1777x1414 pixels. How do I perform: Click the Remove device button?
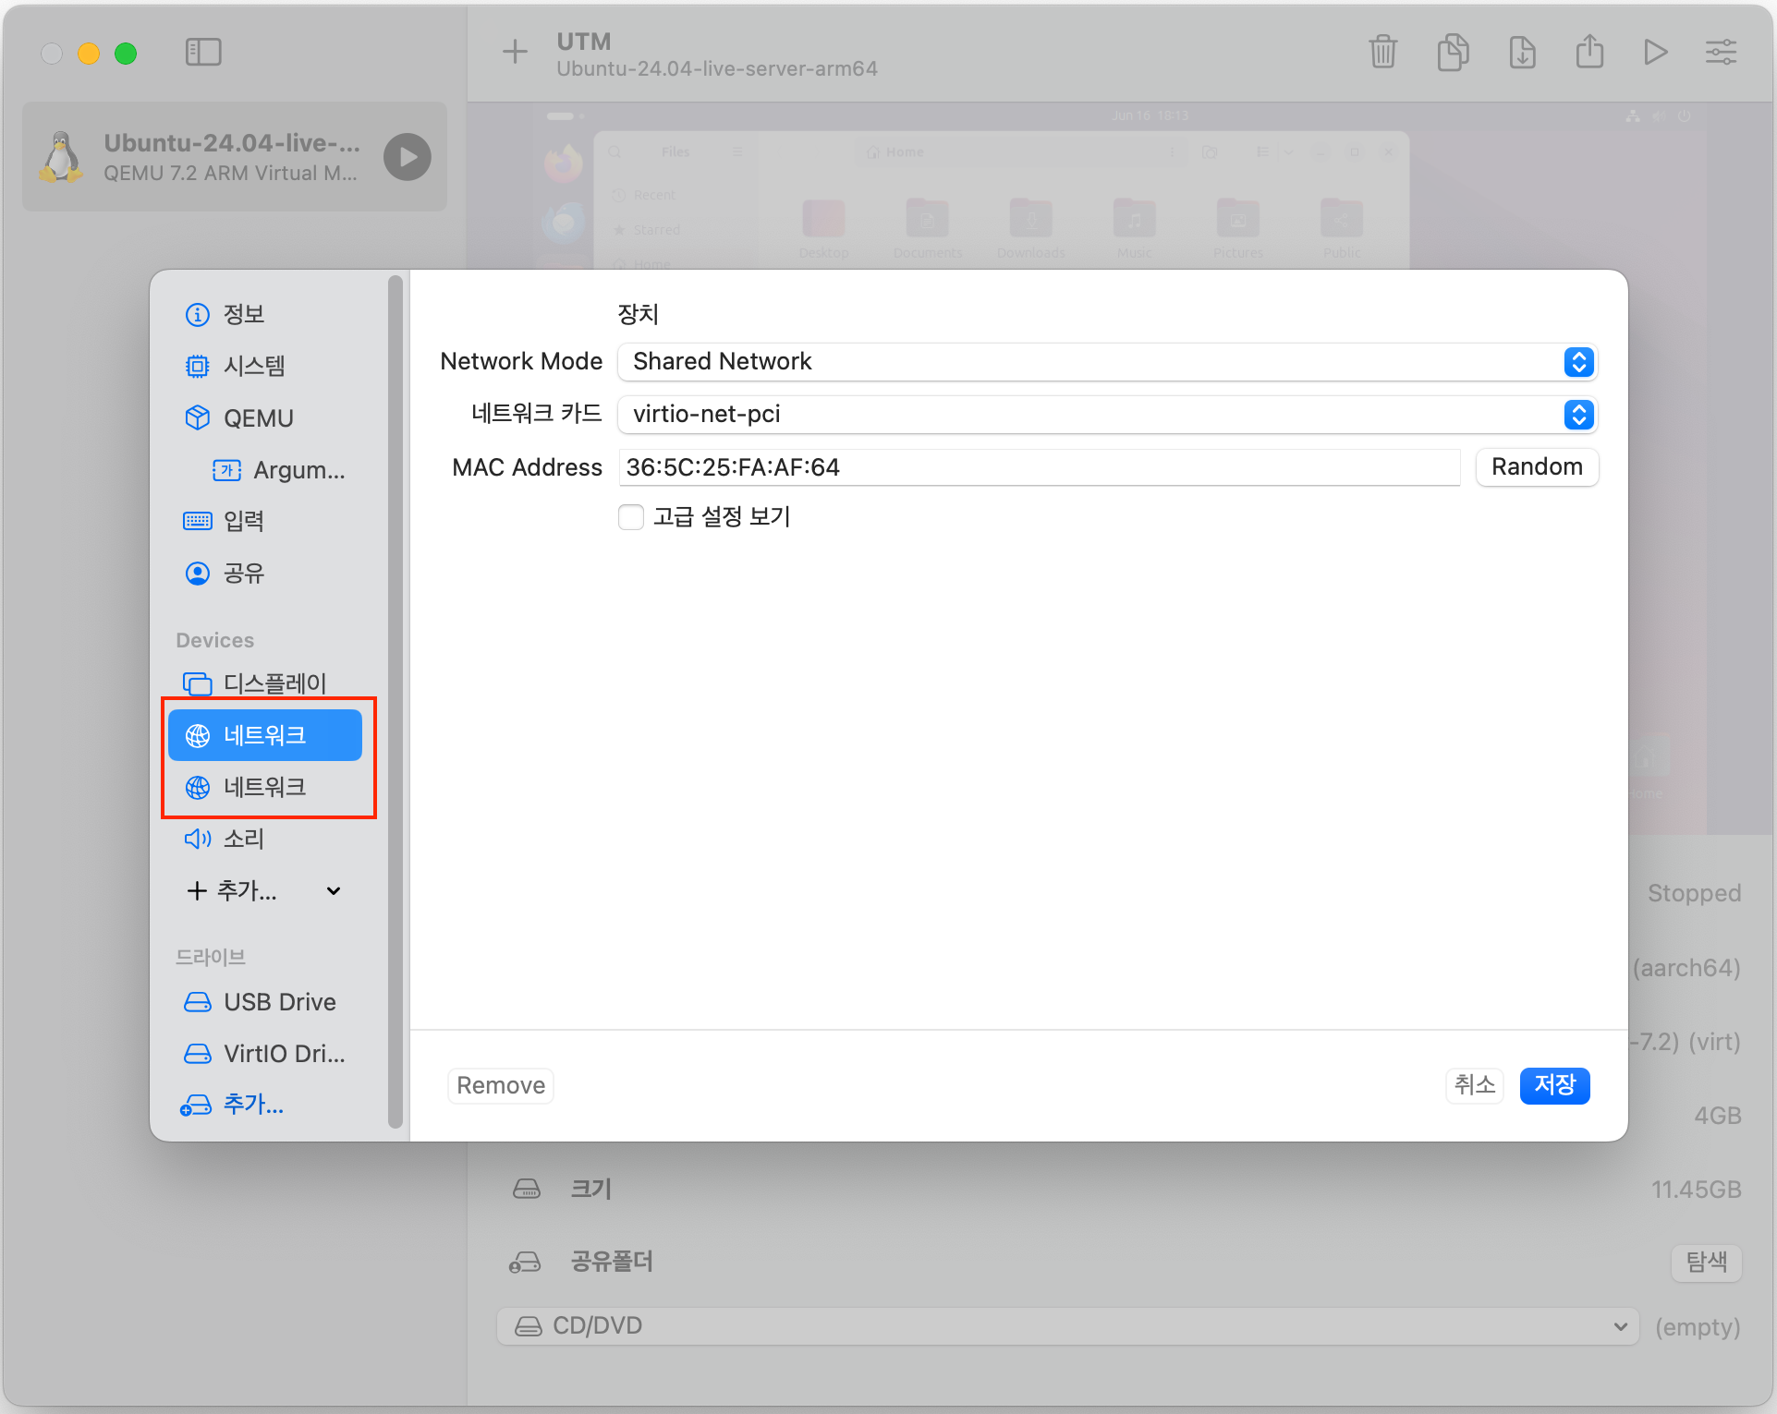500,1085
